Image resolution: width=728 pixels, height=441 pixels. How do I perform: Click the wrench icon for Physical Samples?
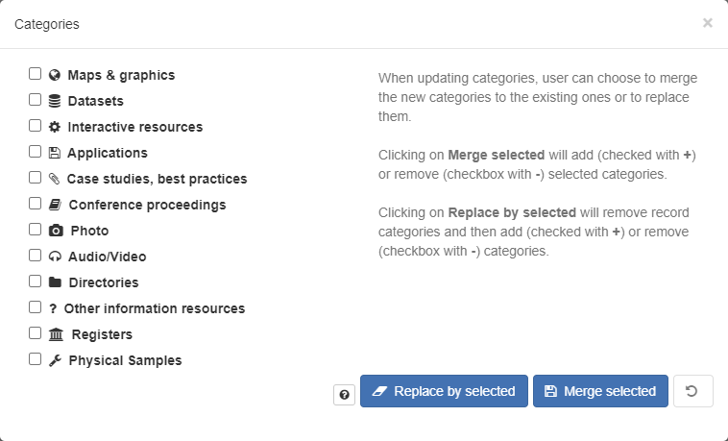point(55,360)
